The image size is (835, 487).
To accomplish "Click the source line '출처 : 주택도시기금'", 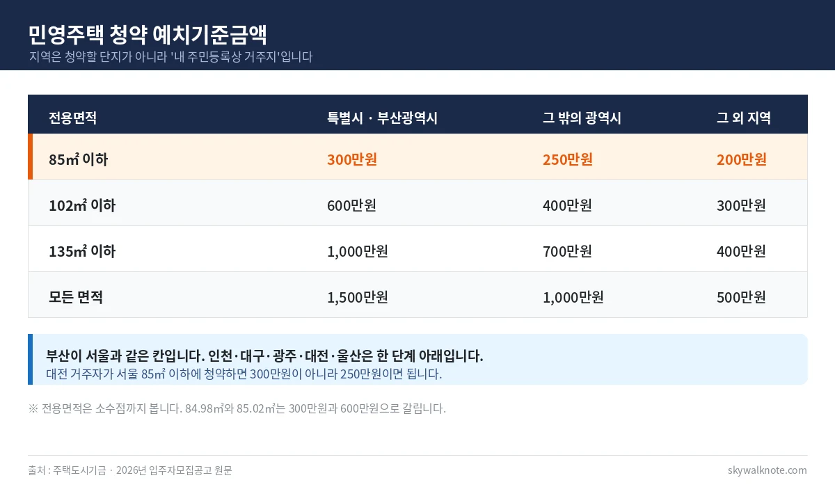I will [130, 470].
